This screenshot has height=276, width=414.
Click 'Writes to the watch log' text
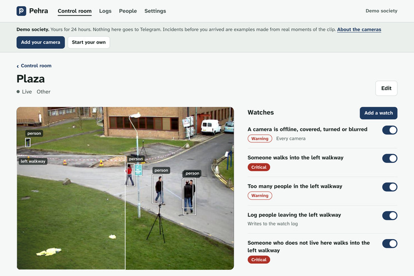[273, 224]
